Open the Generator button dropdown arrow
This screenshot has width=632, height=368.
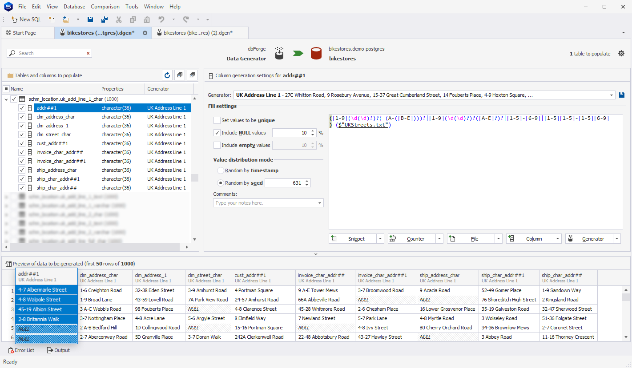(x=617, y=239)
